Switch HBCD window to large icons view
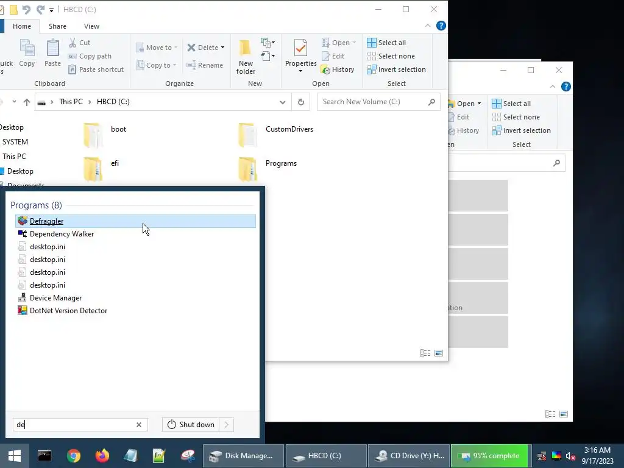 tap(439, 353)
